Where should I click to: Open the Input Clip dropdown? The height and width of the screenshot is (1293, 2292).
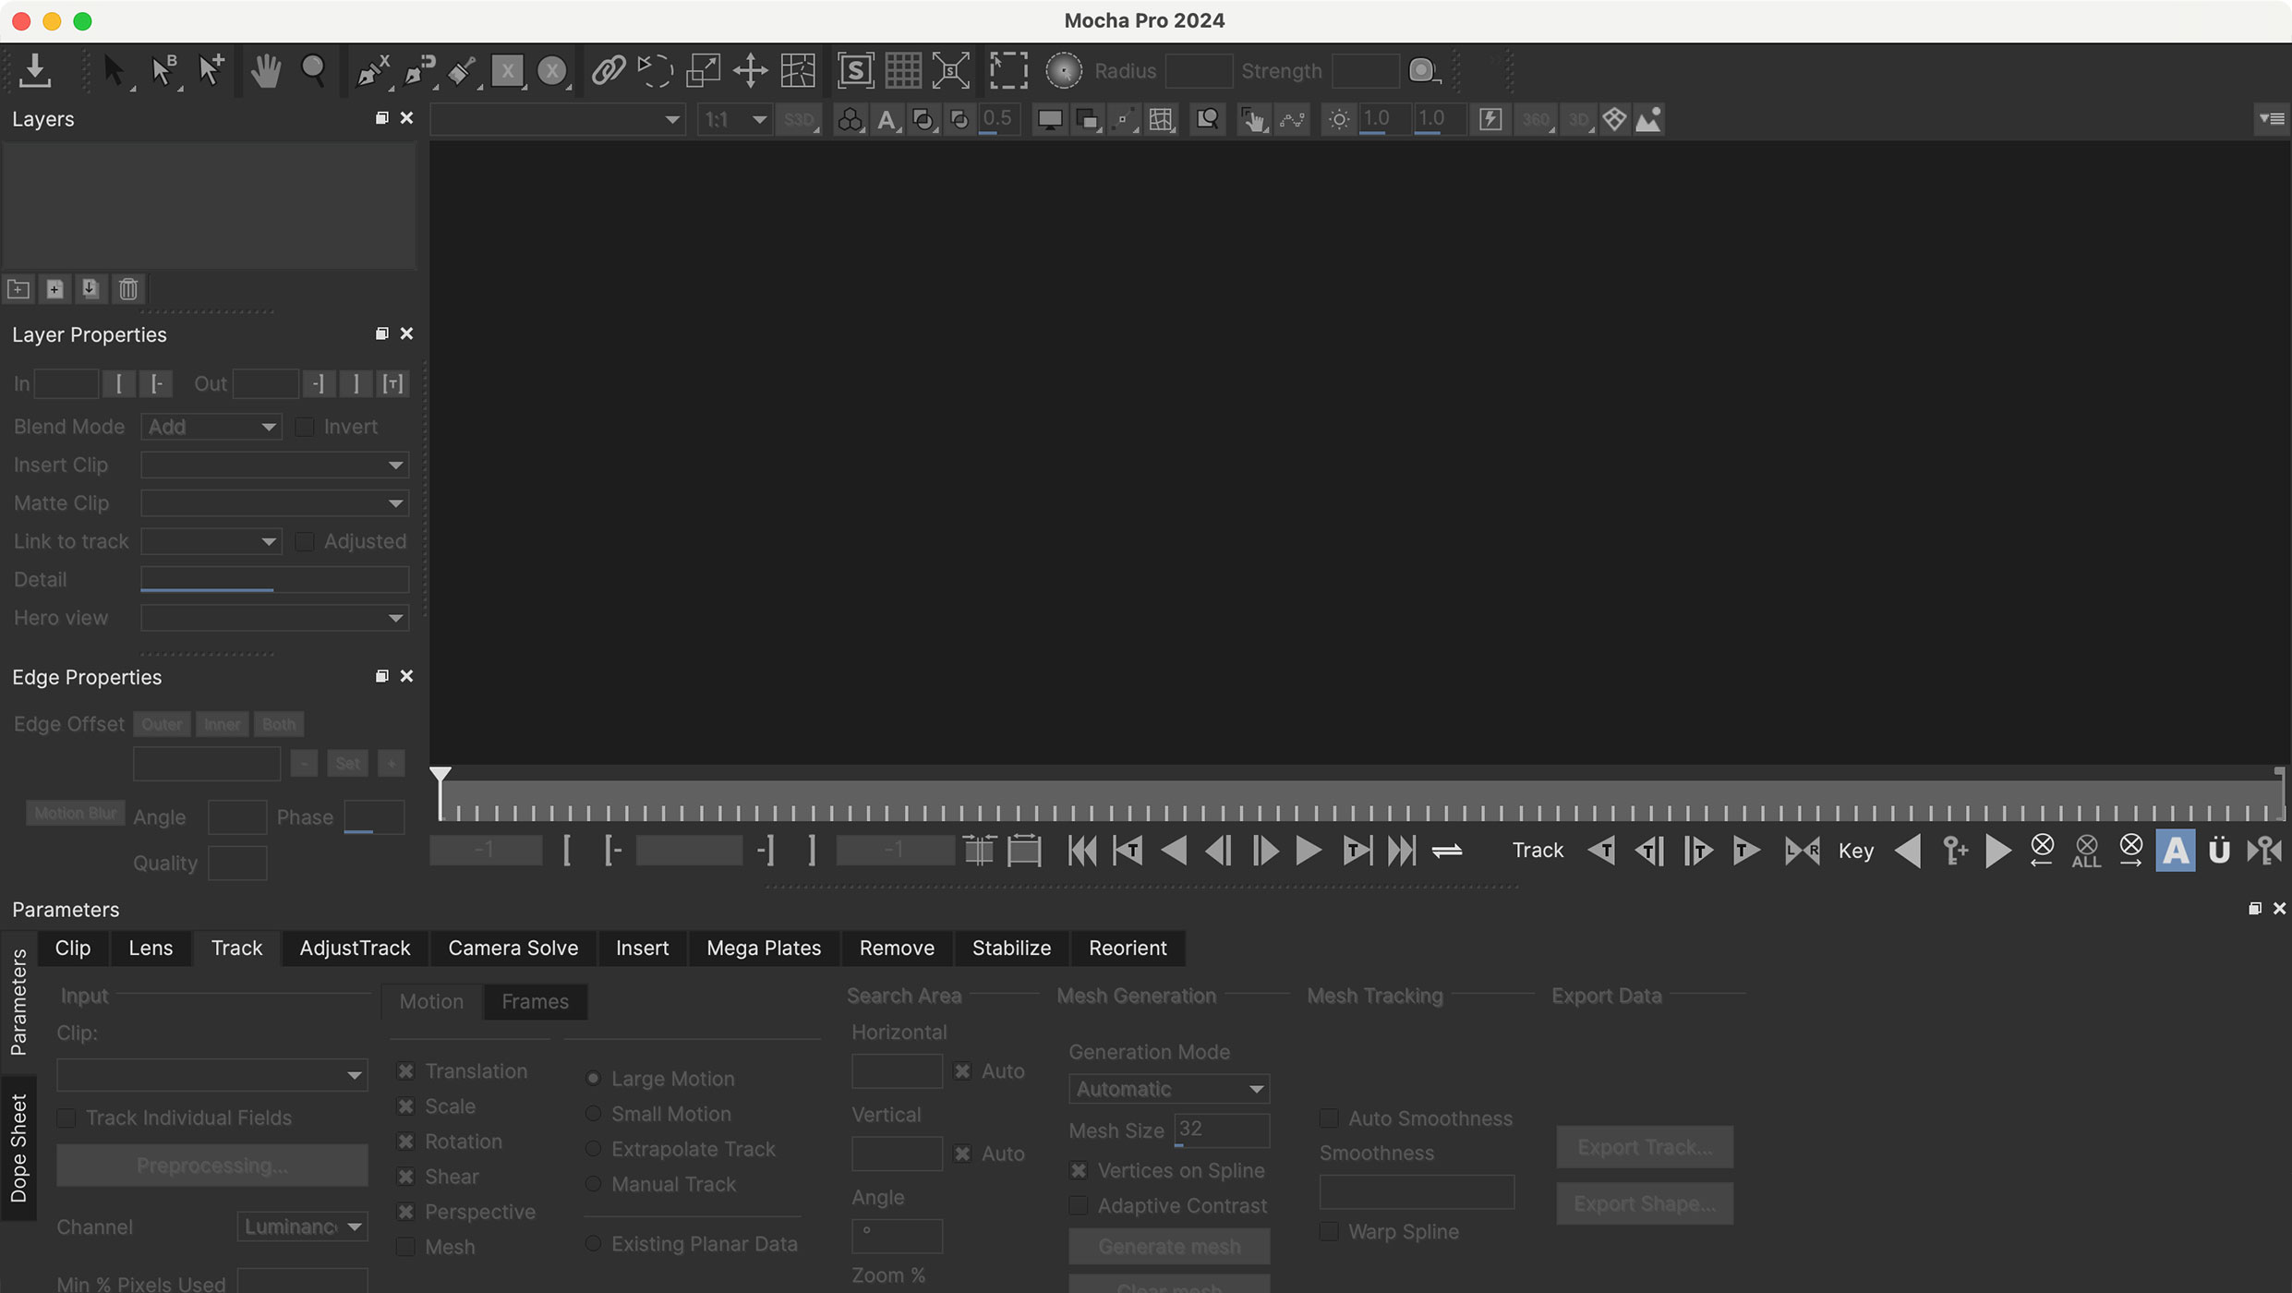point(212,1075)
